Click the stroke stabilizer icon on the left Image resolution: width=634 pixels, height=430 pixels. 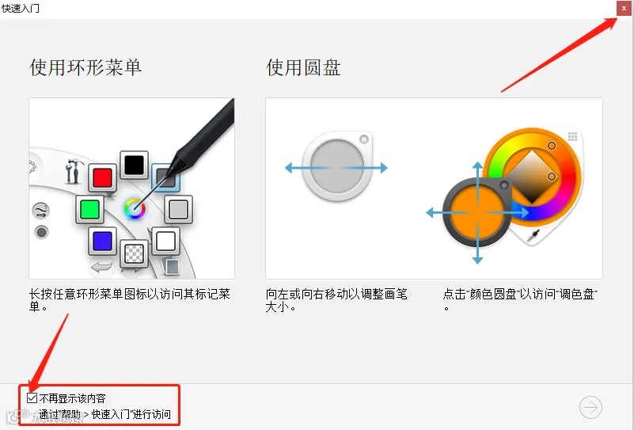pyautogui.click(x=40, y=211)
